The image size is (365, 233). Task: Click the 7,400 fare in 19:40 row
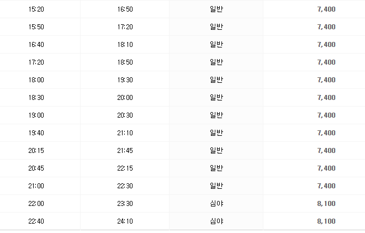pos(326,133)
